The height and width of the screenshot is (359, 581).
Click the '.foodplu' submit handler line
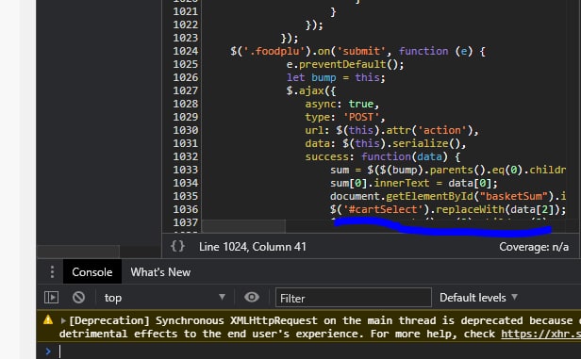[357, 51]
